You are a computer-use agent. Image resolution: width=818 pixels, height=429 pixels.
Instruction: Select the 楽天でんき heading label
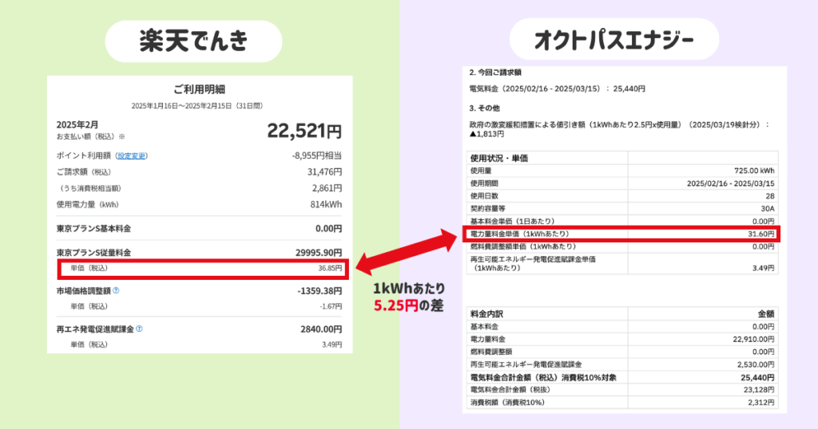[x=193, y=41]
